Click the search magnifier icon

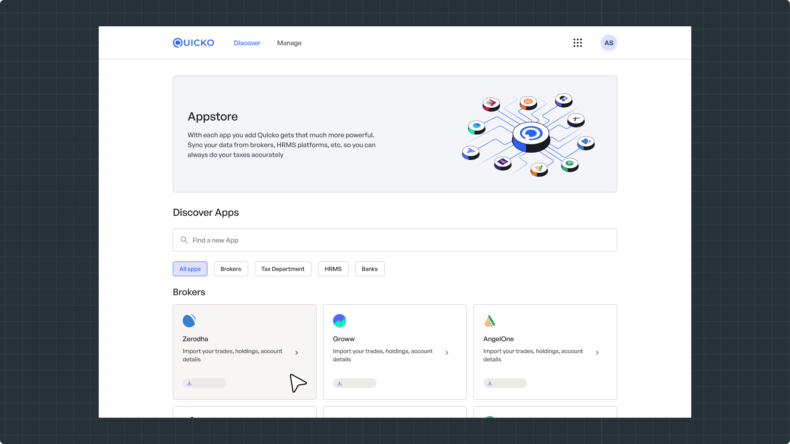[184, 240]
